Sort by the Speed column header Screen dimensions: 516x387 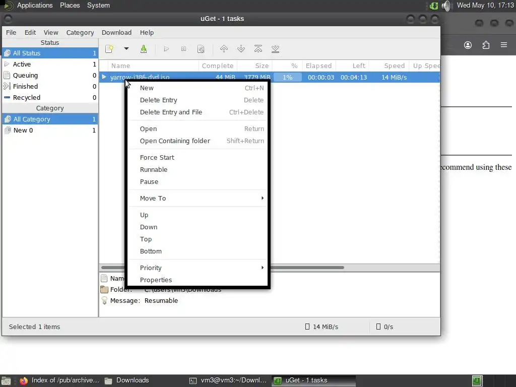pyautogui.click(x=389, y=66)
